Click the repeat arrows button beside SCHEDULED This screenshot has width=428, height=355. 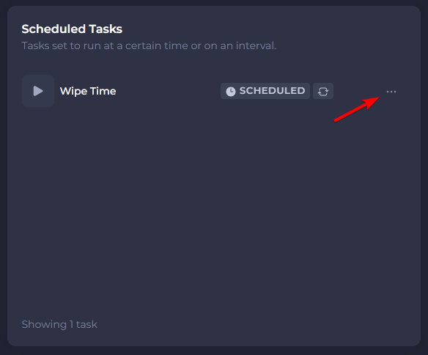point(323,91)
